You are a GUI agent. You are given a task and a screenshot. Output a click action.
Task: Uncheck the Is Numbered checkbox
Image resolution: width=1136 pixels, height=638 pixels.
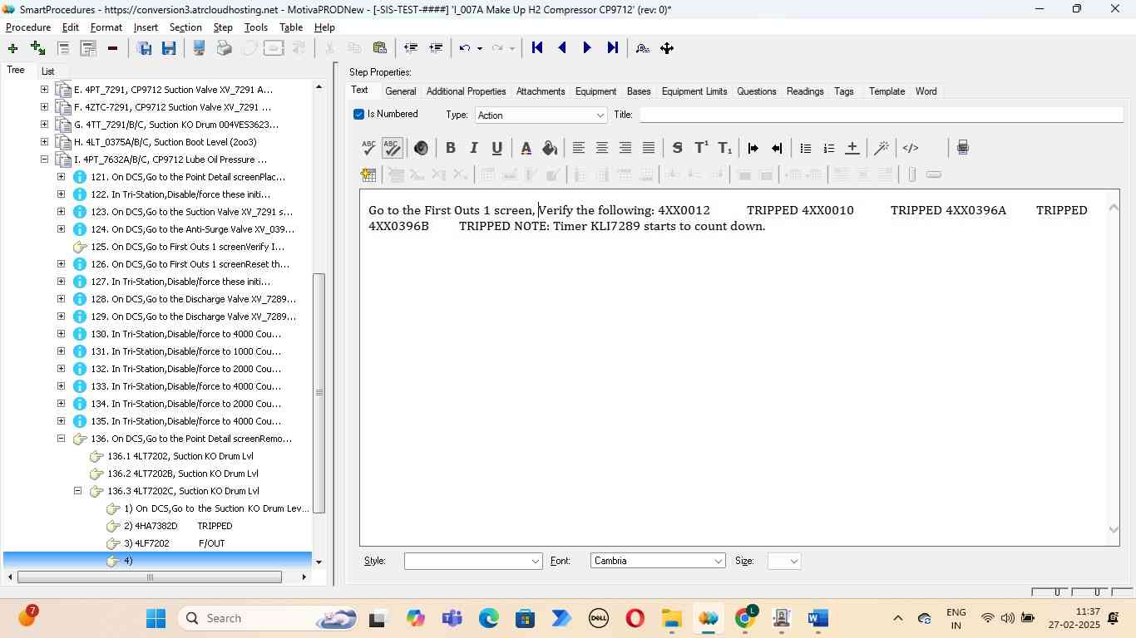coord(359,115)
